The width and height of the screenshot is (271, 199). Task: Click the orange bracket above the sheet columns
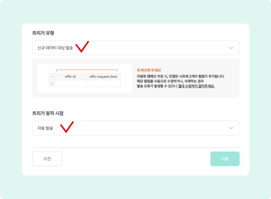pyautogui.click(x=87, y=70)
